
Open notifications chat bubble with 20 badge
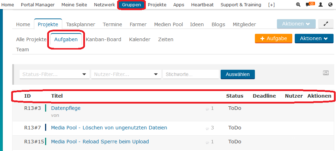(x=310, y=4)
